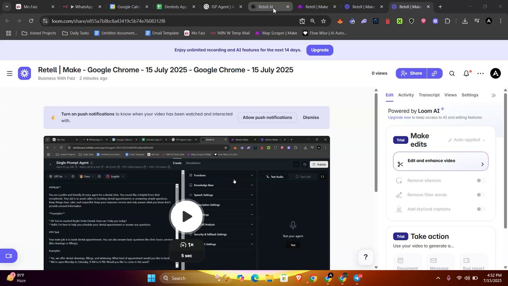Screen dimensions: 508x286
Task: Copy video link with chain icon
Action: (x=435, y=73)
